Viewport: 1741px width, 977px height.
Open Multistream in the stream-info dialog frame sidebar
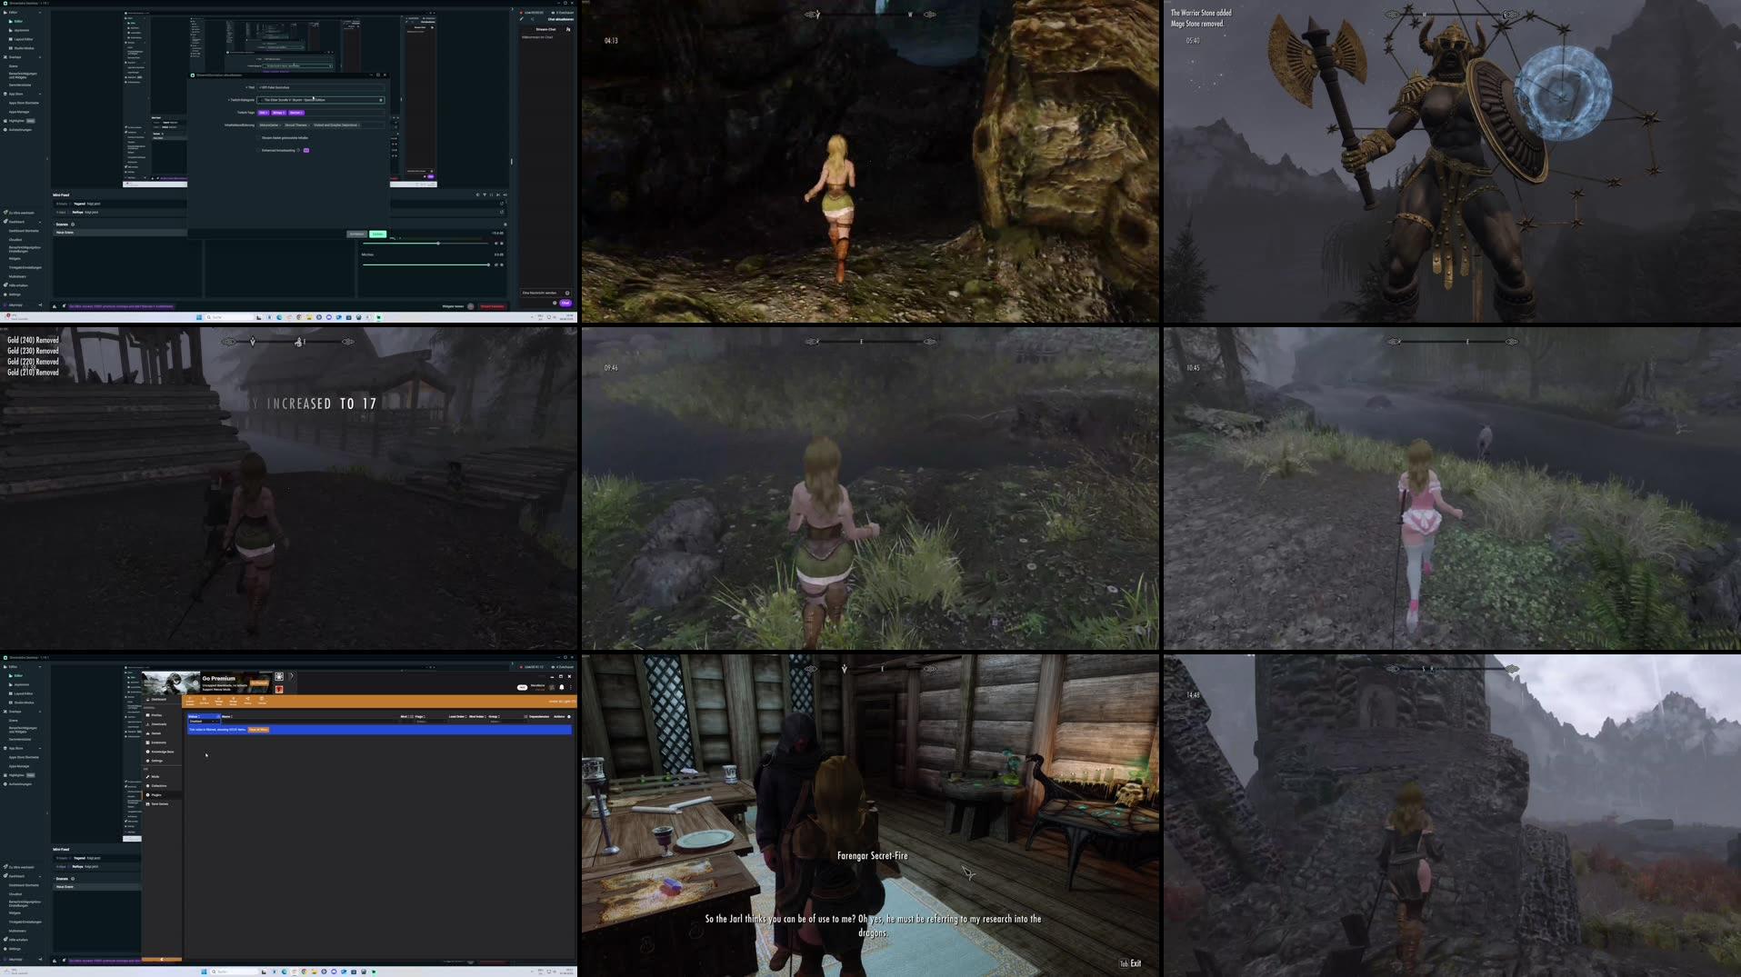point(17,276)
